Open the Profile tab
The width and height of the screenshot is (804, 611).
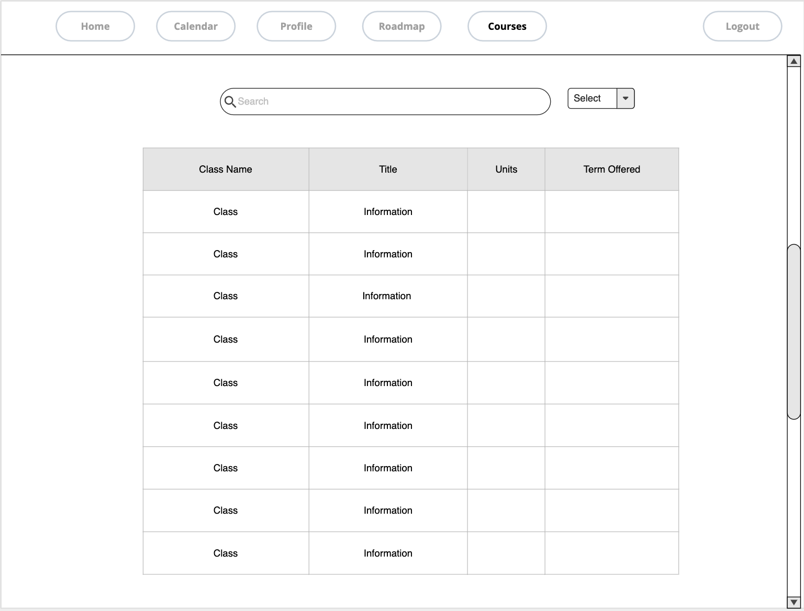[296, 26]
